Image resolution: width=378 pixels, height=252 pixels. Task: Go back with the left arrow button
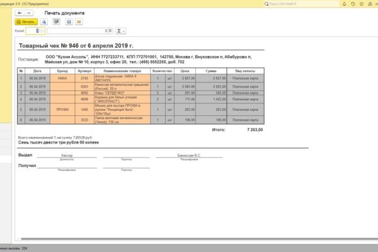tap(20, 13)
